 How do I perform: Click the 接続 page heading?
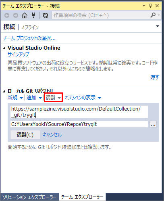[x=9, y=27]
